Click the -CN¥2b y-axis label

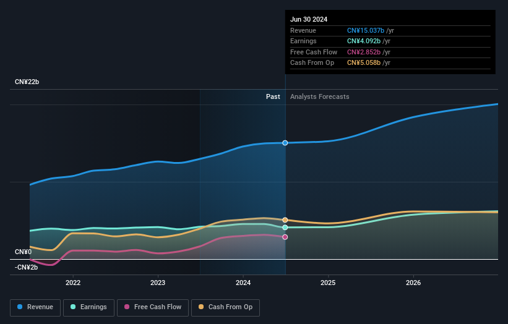(26, 267)
